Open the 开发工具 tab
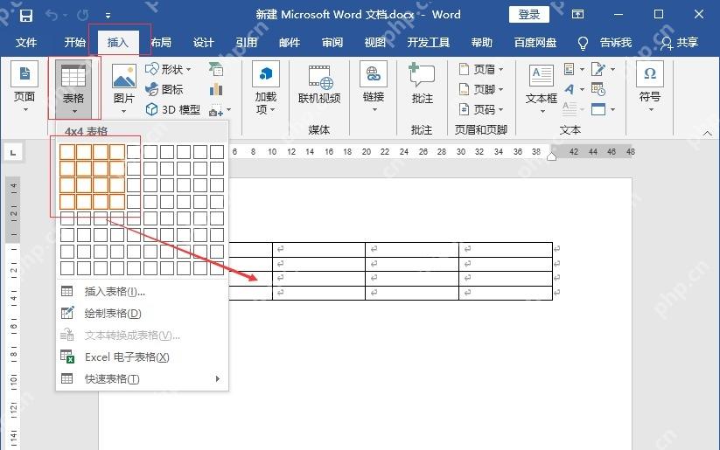The image size is (720, 450). tap(429, 43)
